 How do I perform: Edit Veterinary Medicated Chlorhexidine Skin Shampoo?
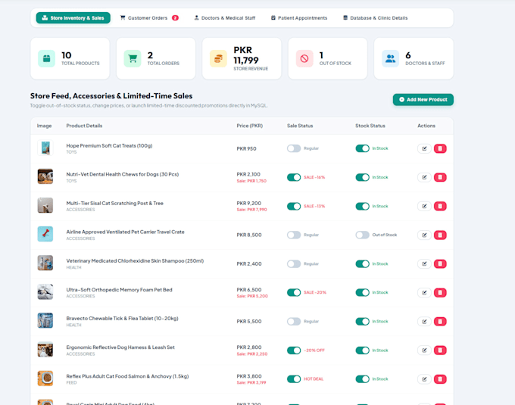point(424,264)
